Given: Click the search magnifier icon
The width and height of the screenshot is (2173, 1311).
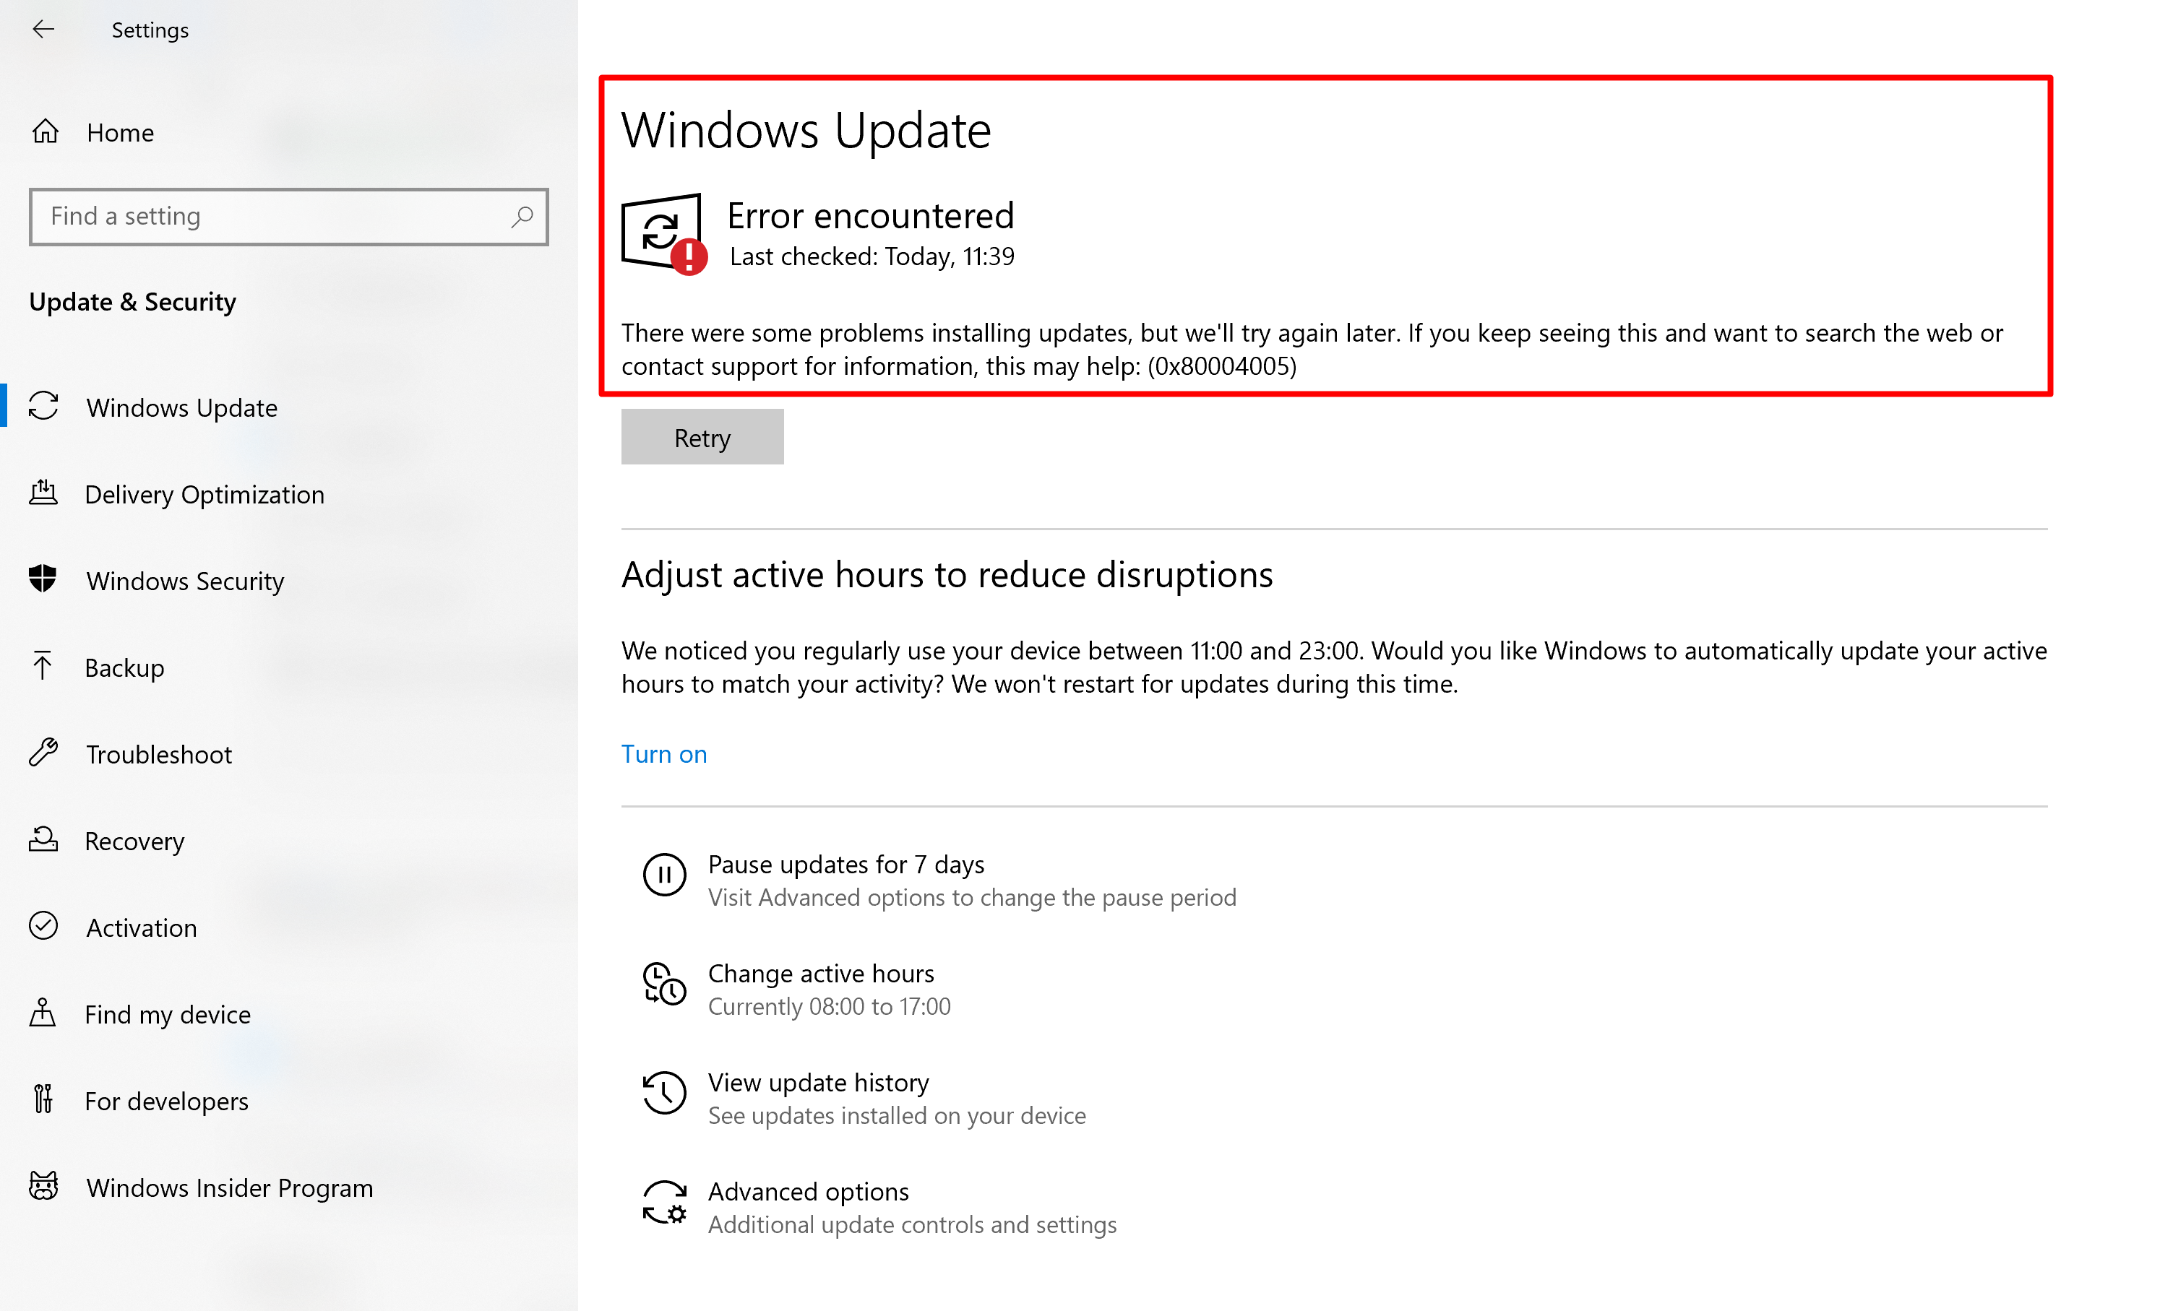Looking at the screenshot, I should tap(522, 216).
